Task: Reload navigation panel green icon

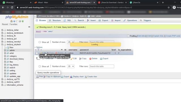Action: tap(23, 21)
